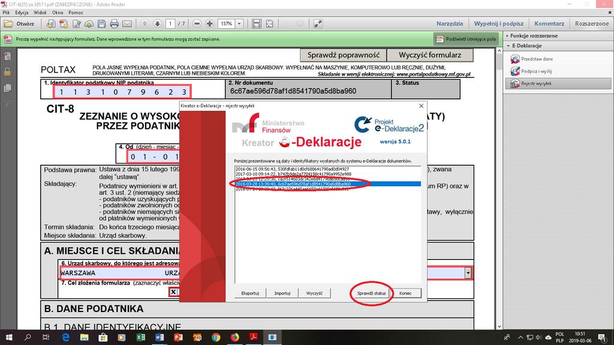This screenshot has width=614, height=345.
Task: Click the document vertical scrollbar
Action: pos(499,189)
